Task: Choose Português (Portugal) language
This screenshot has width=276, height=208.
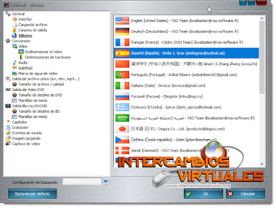Action: [186, 74]
